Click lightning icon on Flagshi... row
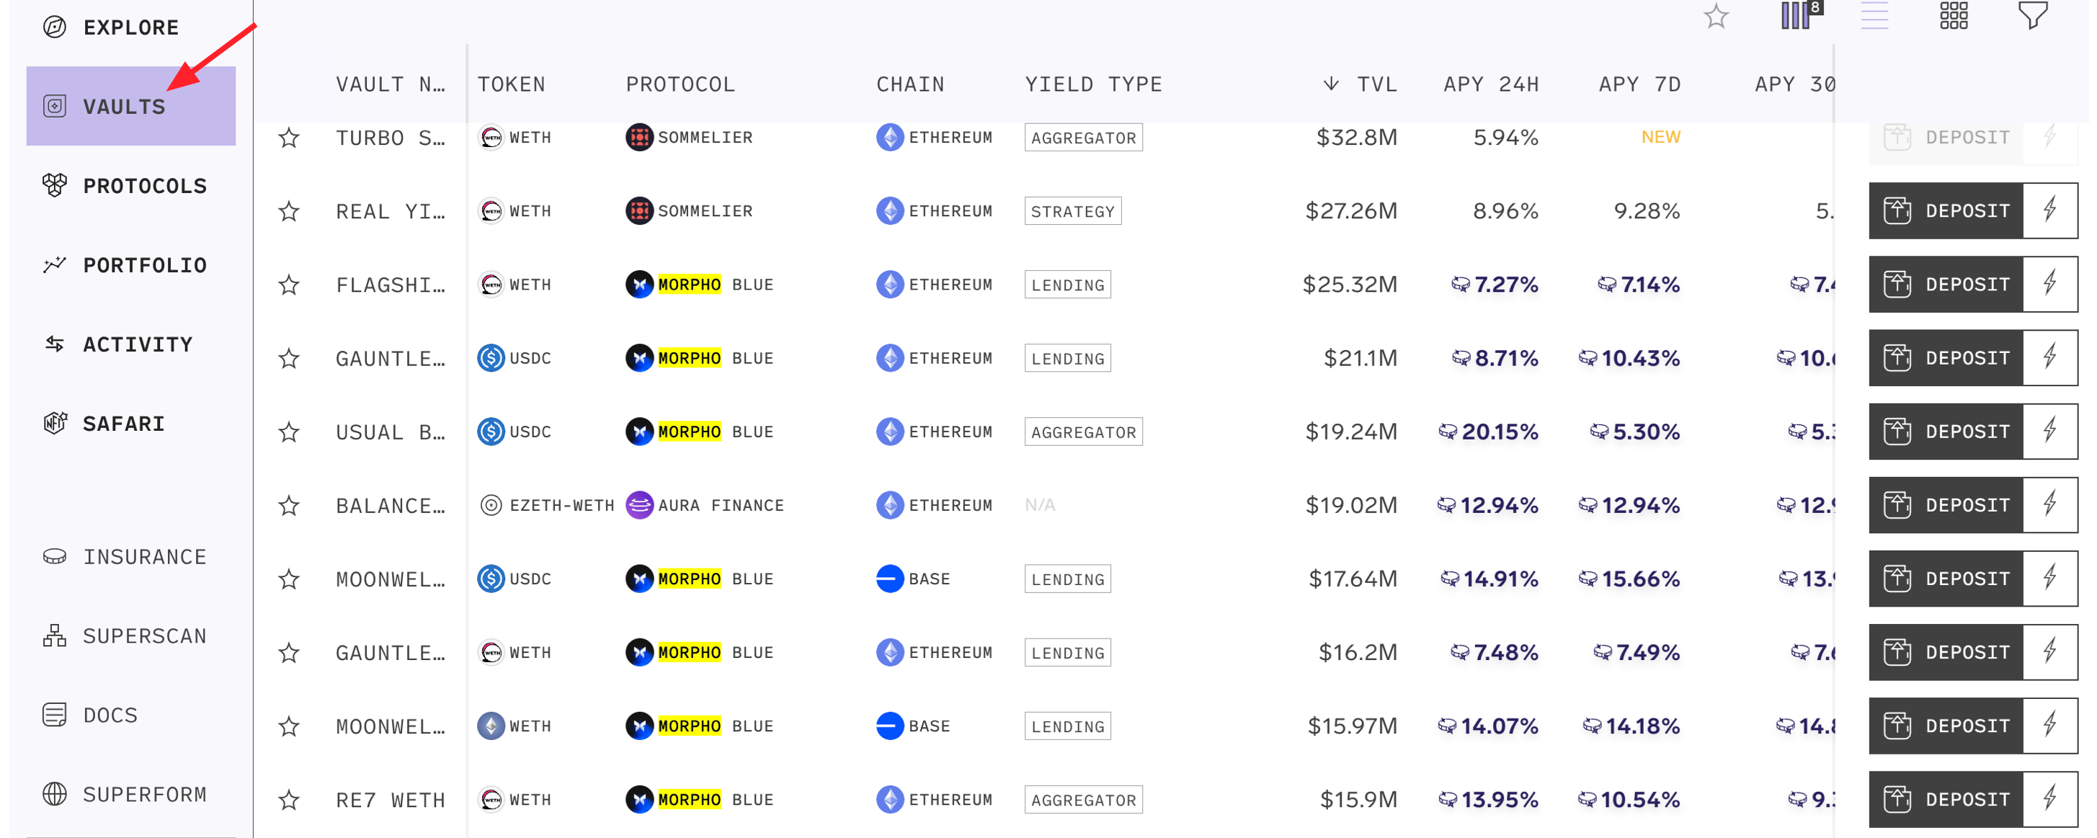Viewport: 2097px width, 838px height. (2051, 284)
